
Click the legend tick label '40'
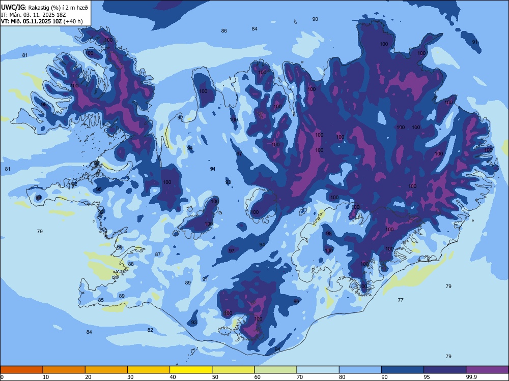[173, 377]
